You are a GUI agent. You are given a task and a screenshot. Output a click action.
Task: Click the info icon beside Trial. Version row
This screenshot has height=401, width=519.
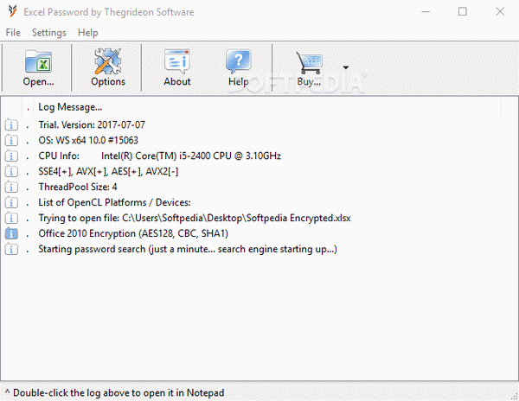[x=11, y=125]
